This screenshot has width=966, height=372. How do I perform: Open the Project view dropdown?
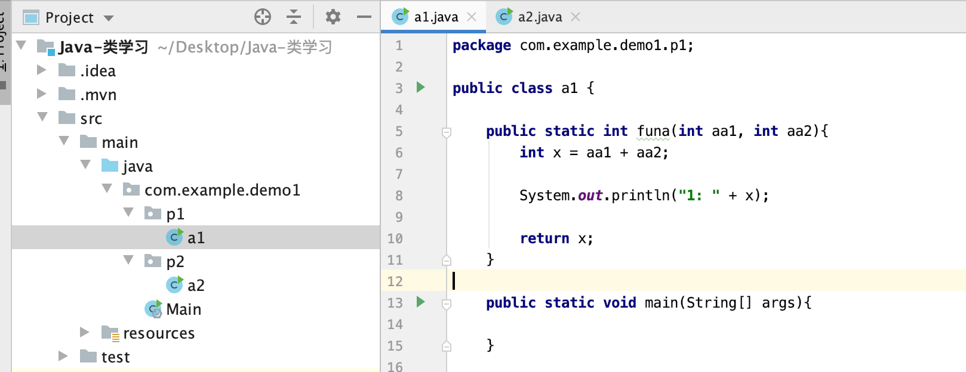coord(109,18)
